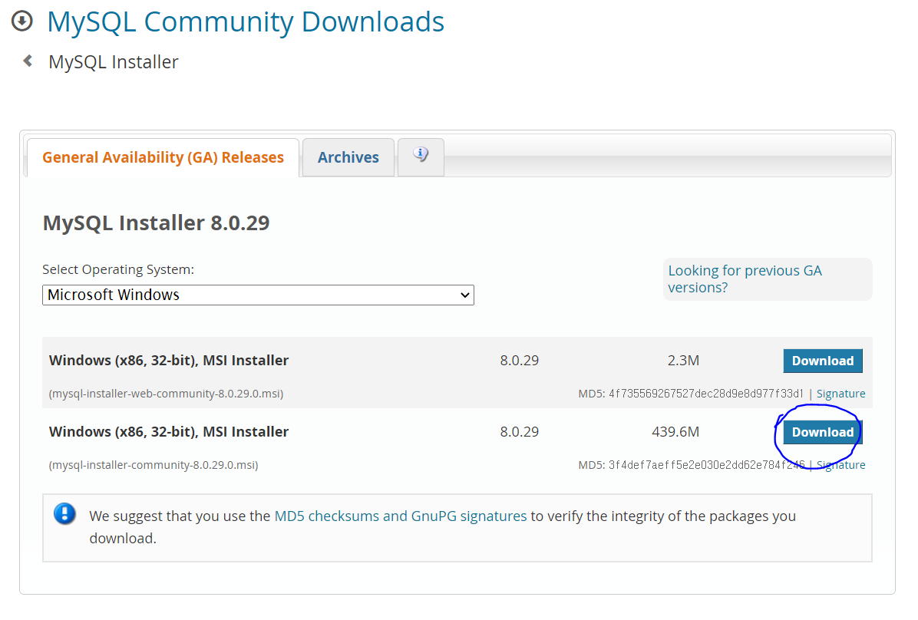Click mysql-installer-community-8.0.29.0.msi file name

click(154, 465)
